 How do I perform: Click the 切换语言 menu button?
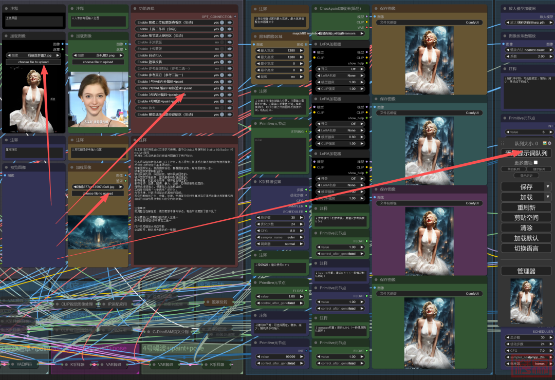coord(526,249)
